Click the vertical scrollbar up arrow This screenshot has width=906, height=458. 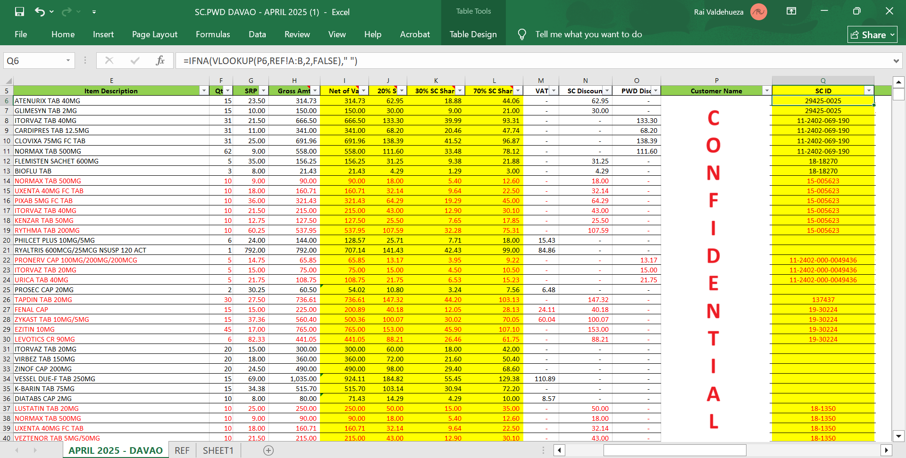click(899, 82)
